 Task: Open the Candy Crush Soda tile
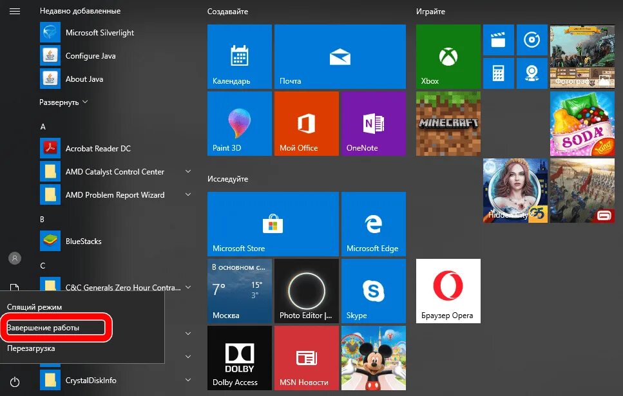pyautogui.click(x=582, y=124)
